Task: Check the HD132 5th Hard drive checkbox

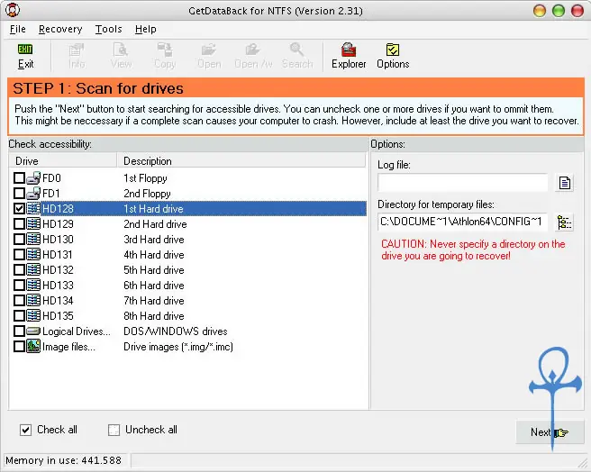Action: pyautogui.click(x=19, y=270)
